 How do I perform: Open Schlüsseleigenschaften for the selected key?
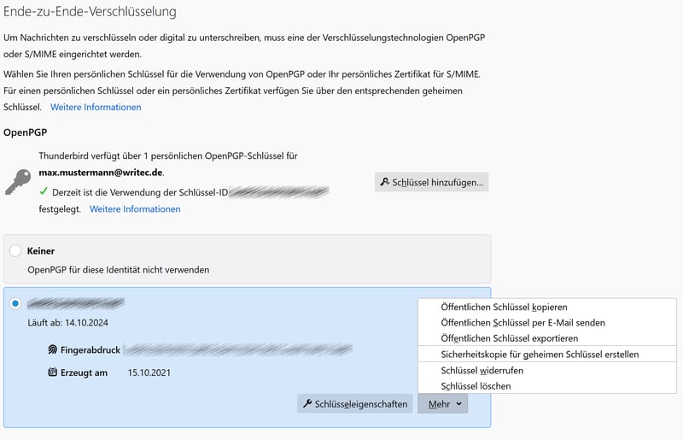pos(354,403)
